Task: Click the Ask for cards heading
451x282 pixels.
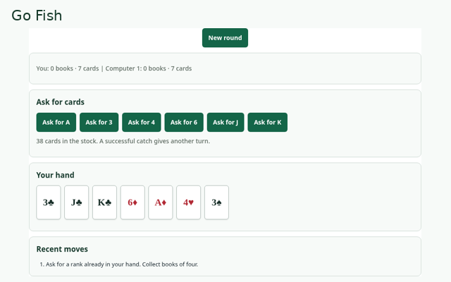Action: (61, 102)
